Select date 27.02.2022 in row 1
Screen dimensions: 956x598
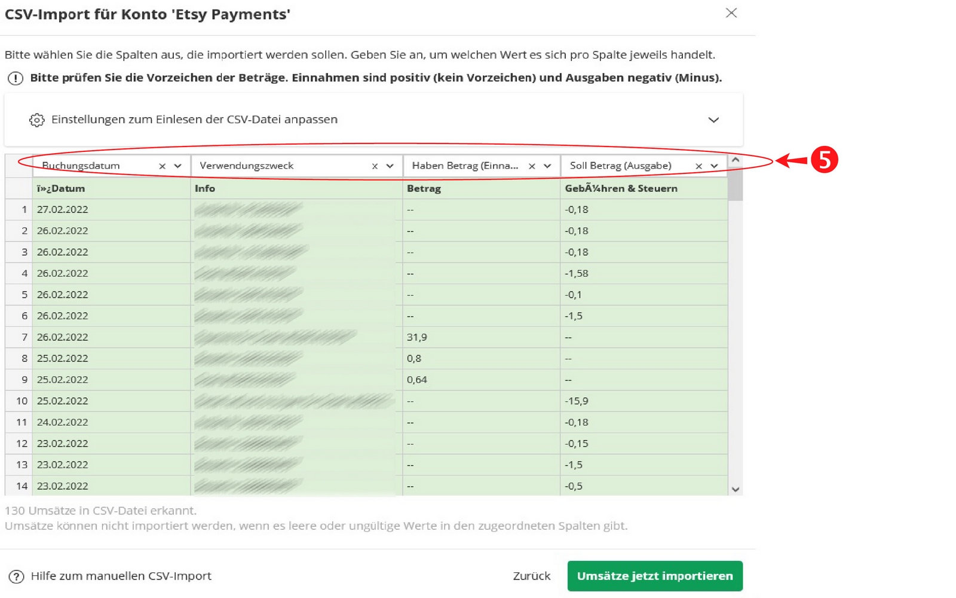[x=62, y=209]
